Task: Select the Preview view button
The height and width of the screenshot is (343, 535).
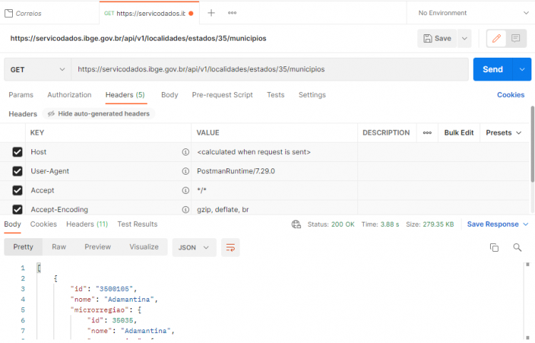Action: (x=98, y=247)
